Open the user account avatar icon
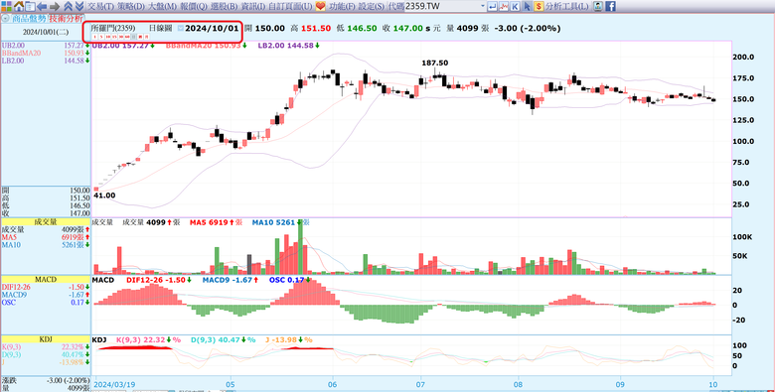The image size is (775, 392). [598, 6]
